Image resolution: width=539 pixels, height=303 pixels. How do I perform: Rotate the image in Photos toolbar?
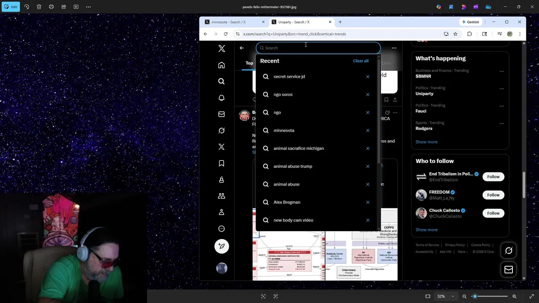coord(27,7)
